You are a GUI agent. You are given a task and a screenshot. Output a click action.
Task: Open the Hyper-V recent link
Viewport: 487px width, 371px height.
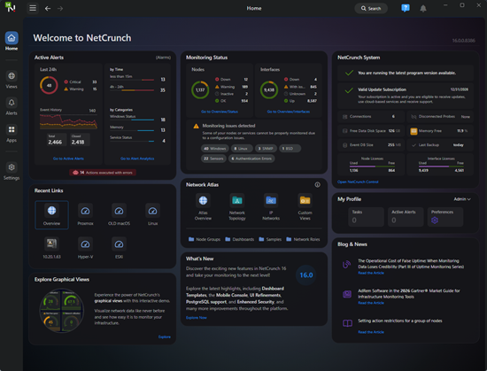pos(85,248)
